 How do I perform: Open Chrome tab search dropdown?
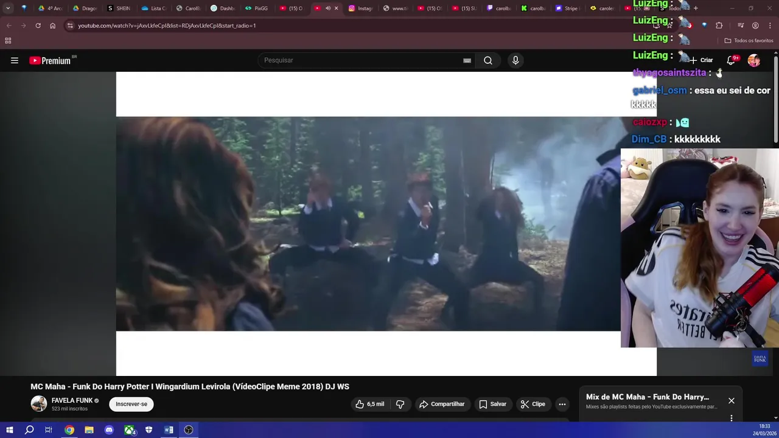click(x=8, y=8)
